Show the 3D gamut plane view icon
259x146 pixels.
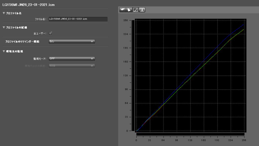coord(123,10)
